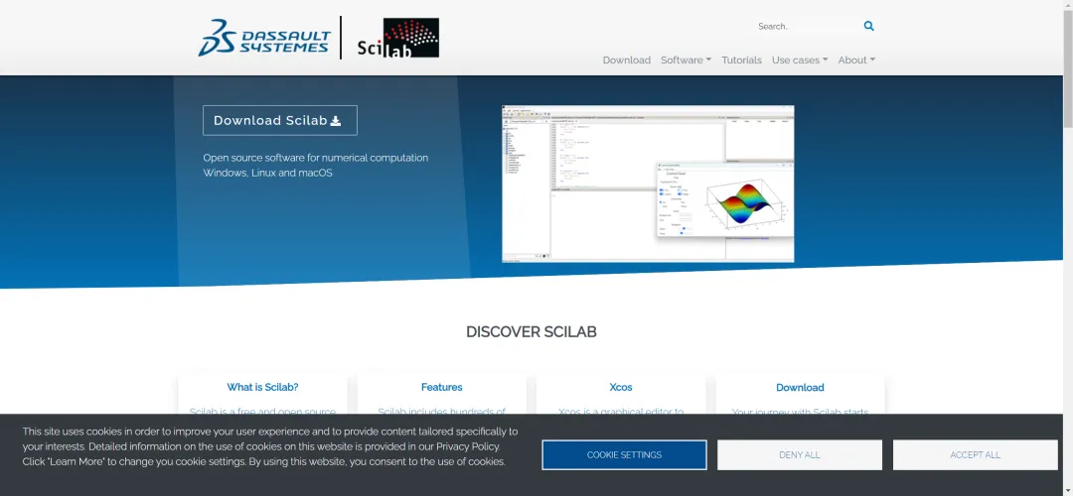1073x496 pixels.
Task: Open the Xcos card link
Action: 621,387
